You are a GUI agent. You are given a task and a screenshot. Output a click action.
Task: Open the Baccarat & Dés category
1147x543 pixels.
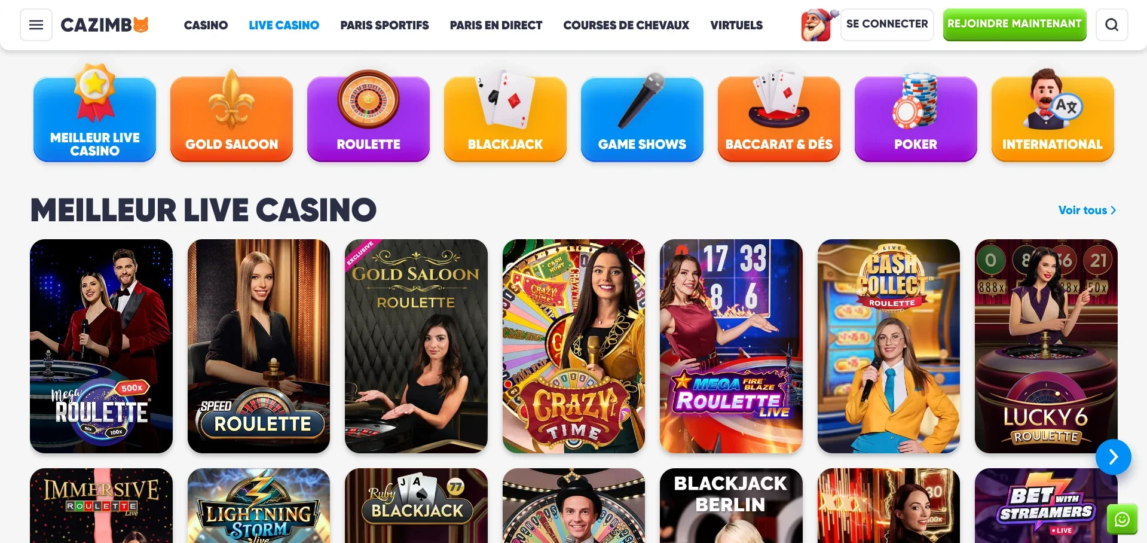(779, 118)
